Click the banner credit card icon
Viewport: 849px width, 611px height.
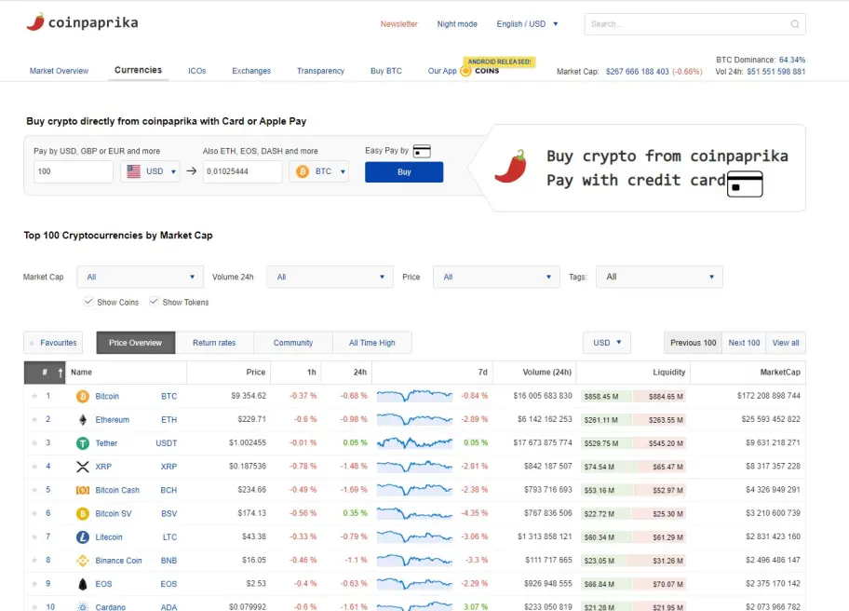(745, 184)
